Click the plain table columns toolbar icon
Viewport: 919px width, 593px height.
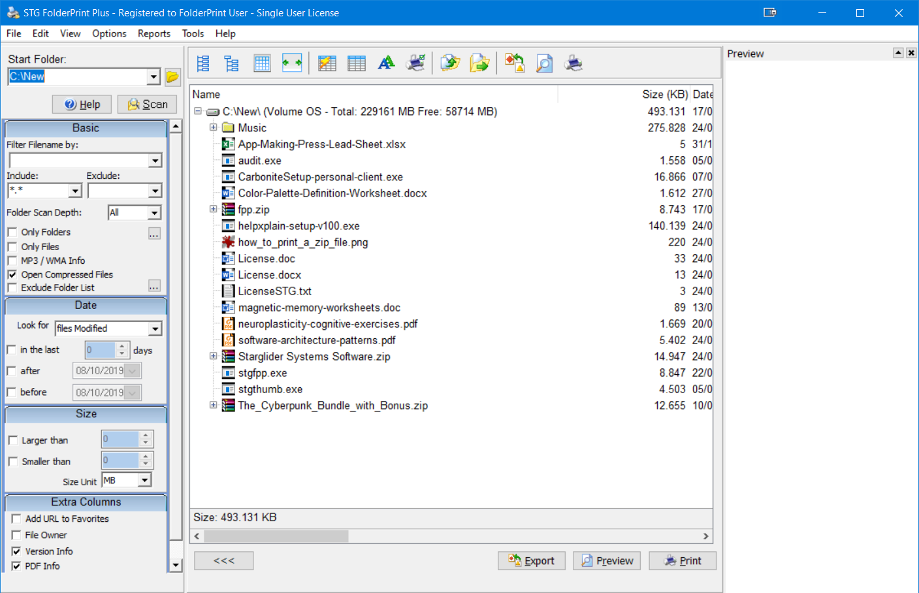pos(357,63)
